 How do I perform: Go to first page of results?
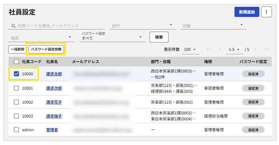click(x=209, y=49)
